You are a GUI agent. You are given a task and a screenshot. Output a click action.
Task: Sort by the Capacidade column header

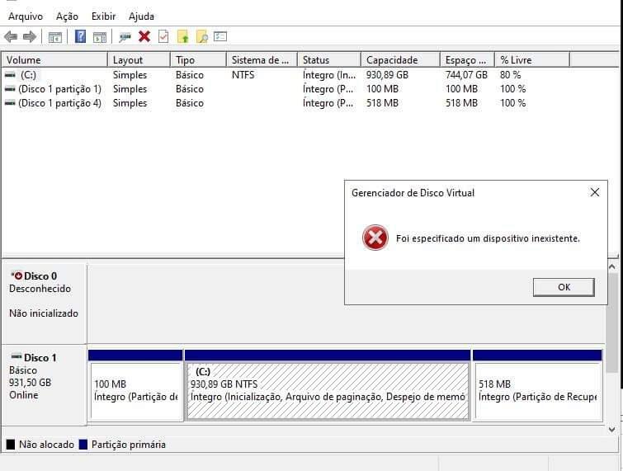pyautogui.click(x=400, y=60)
